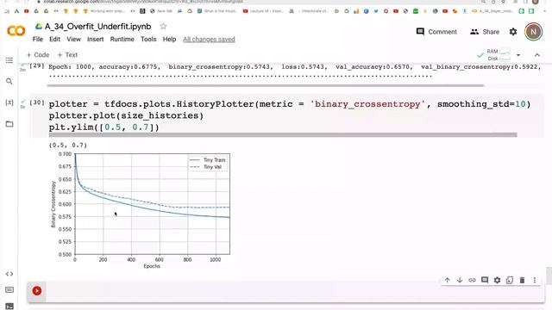Open the Files folder panel
The height and width of the screenshot is (310, 552).
(x=9, y=124)
